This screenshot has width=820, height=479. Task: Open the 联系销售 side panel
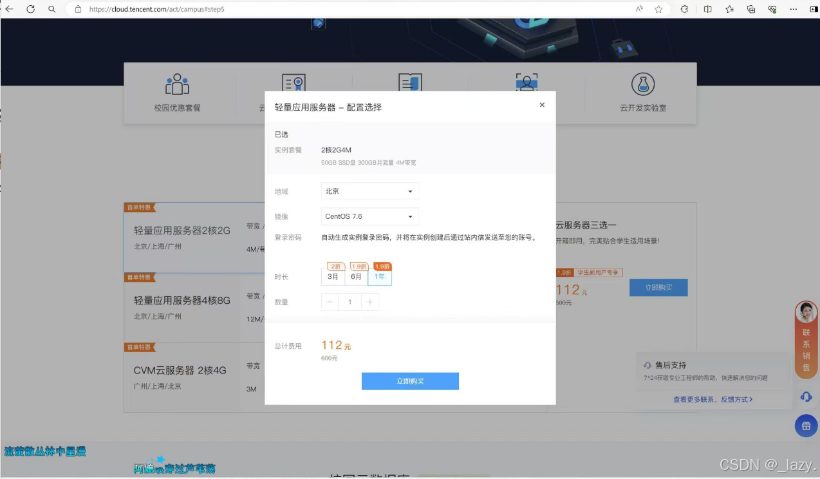coord(806,350)
